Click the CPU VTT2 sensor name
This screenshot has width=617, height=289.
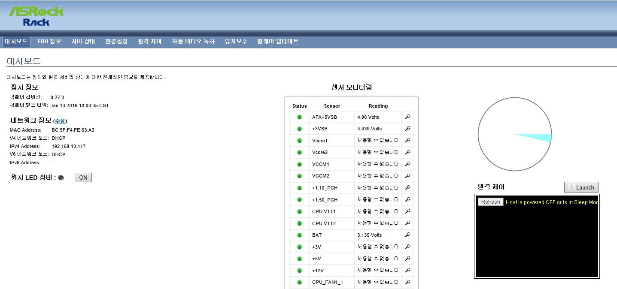pyautogui.click(x=324, y=223)
